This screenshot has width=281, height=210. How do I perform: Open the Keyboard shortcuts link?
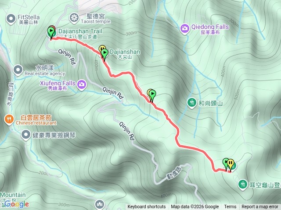point(147,207)
